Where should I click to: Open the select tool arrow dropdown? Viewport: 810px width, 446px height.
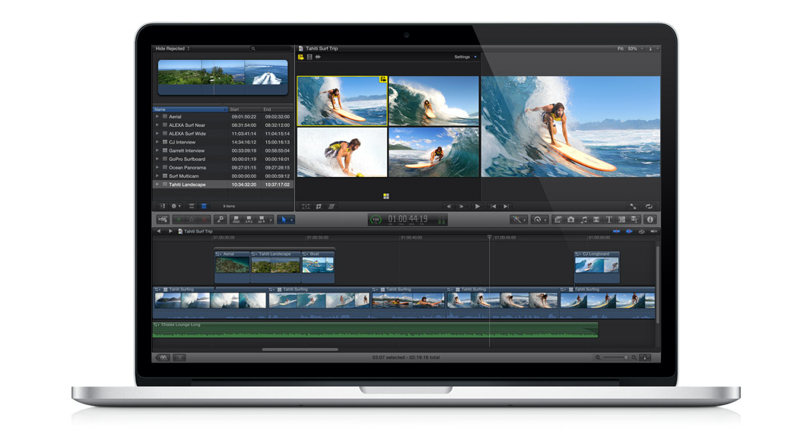click(291, 220)
